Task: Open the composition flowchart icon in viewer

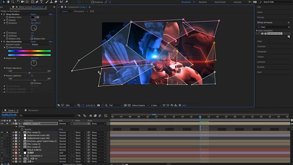Action: (175, 106)
